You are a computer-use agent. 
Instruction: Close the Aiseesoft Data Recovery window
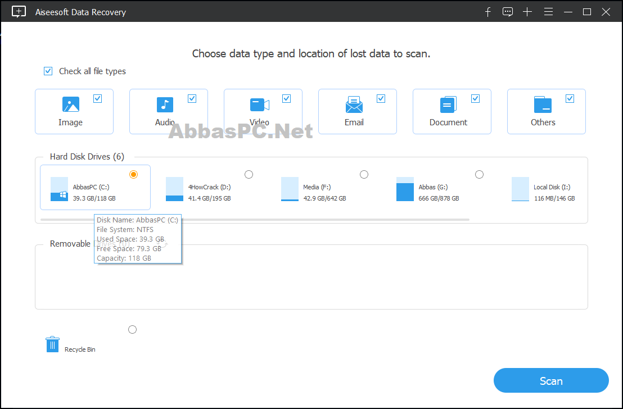606,12
